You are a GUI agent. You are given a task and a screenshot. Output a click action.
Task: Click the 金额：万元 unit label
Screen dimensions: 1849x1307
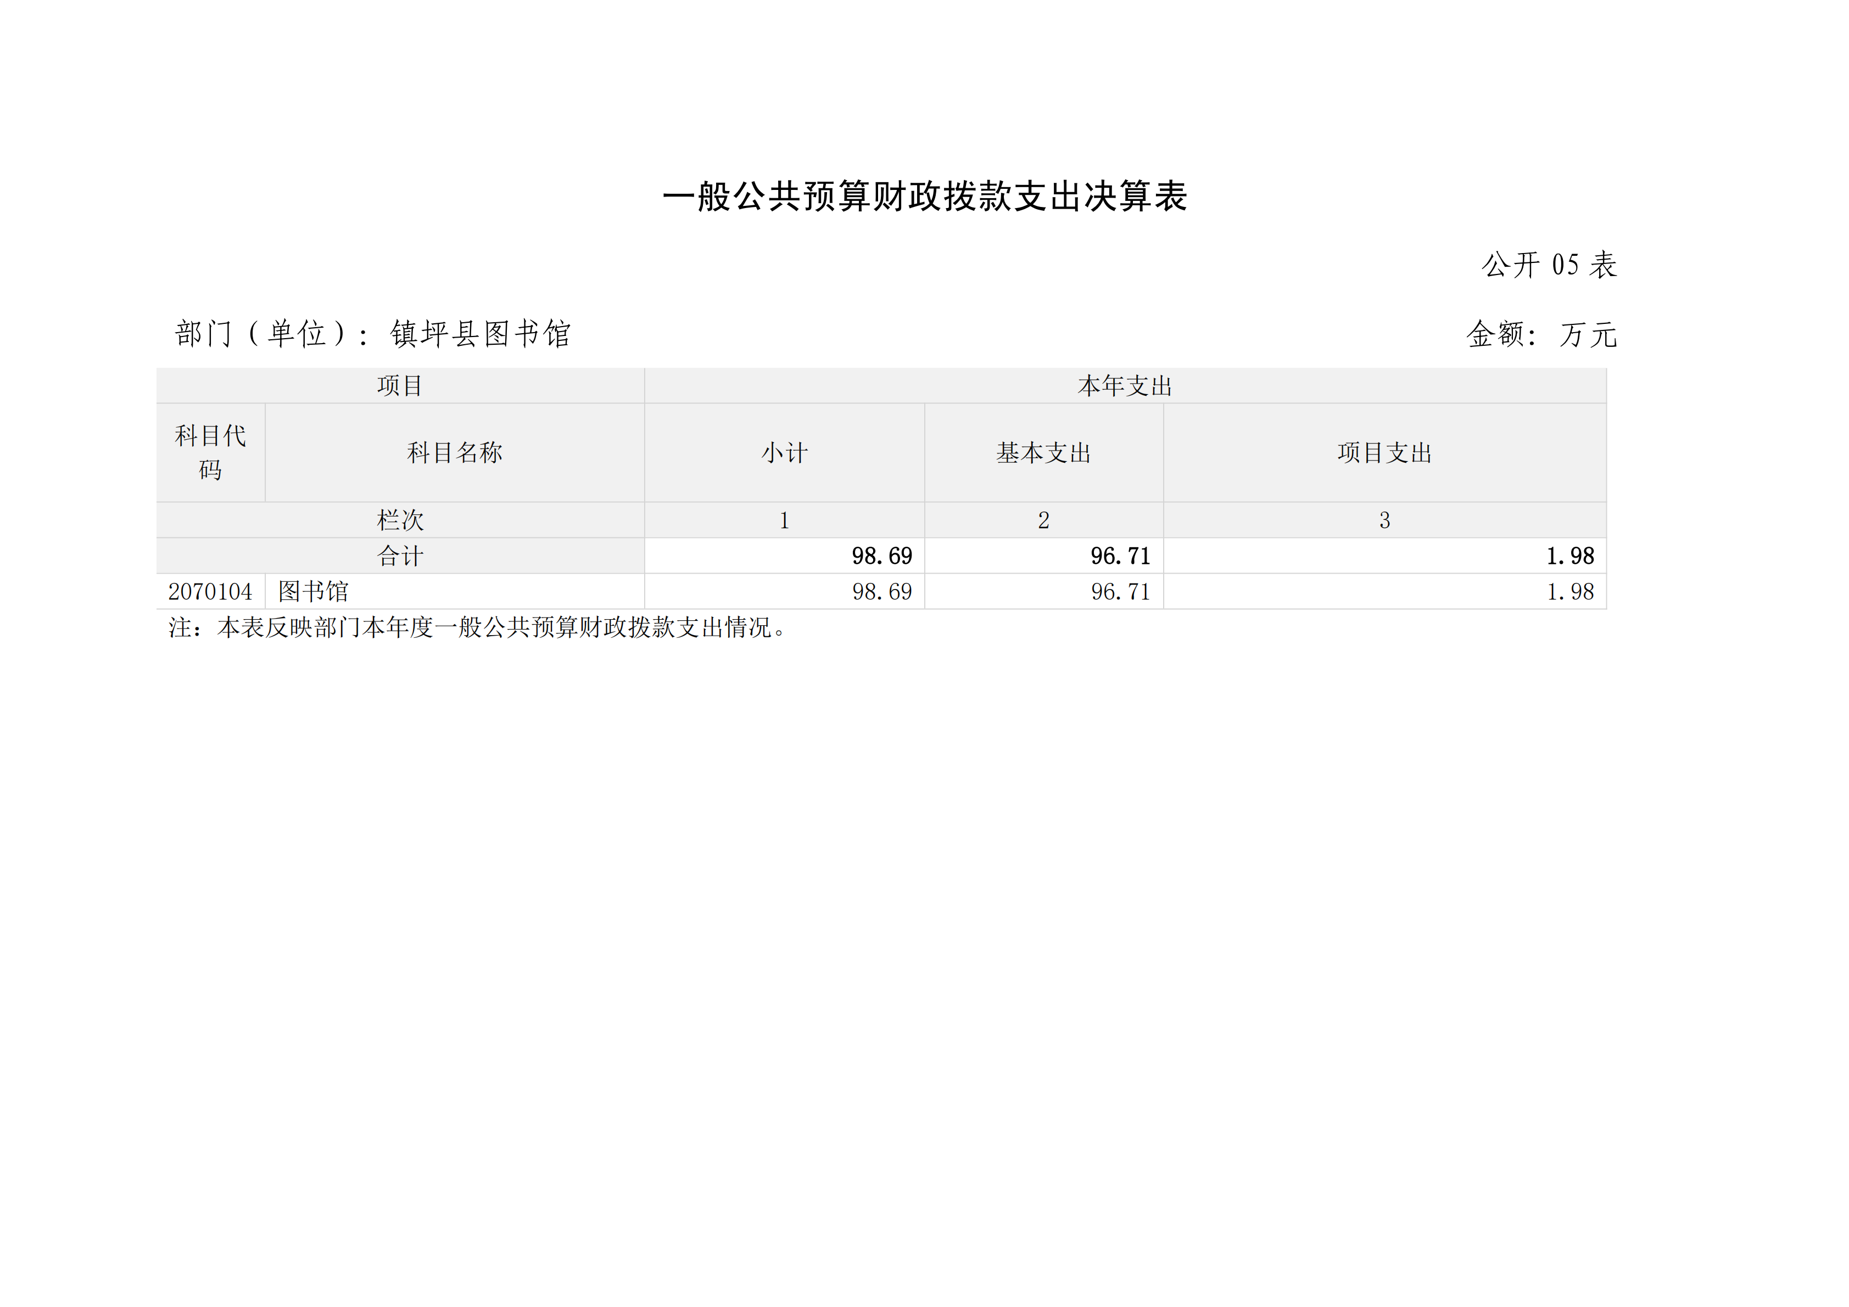click(x=1541, y=334)
